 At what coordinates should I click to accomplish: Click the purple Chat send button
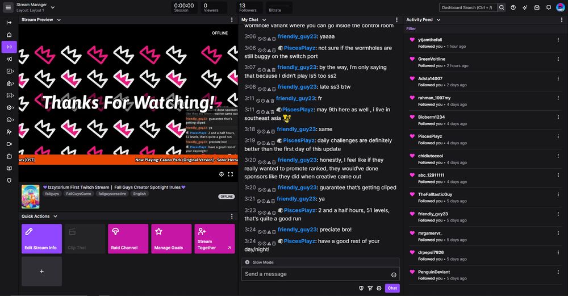[x=392, y=288]
